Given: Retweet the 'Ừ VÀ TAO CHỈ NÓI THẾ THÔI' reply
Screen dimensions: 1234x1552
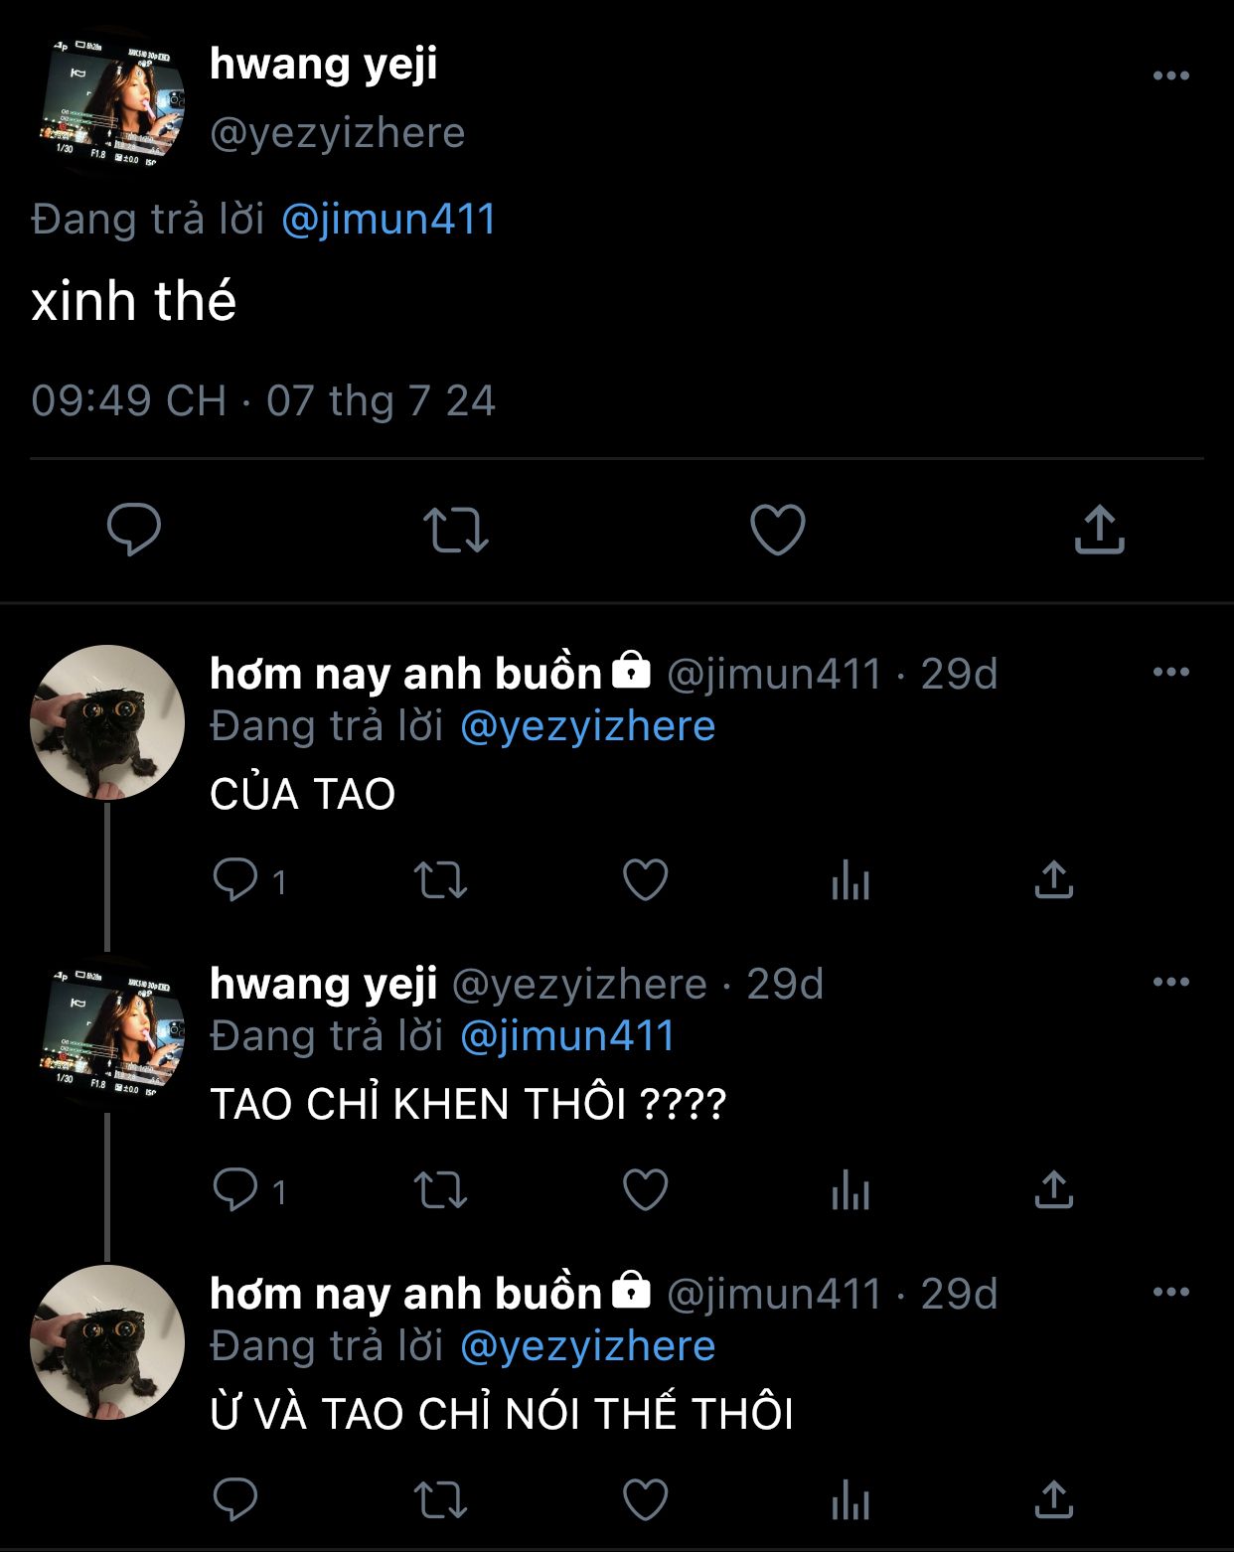Looking at the screenshot, I should (x=440, y=1500).
